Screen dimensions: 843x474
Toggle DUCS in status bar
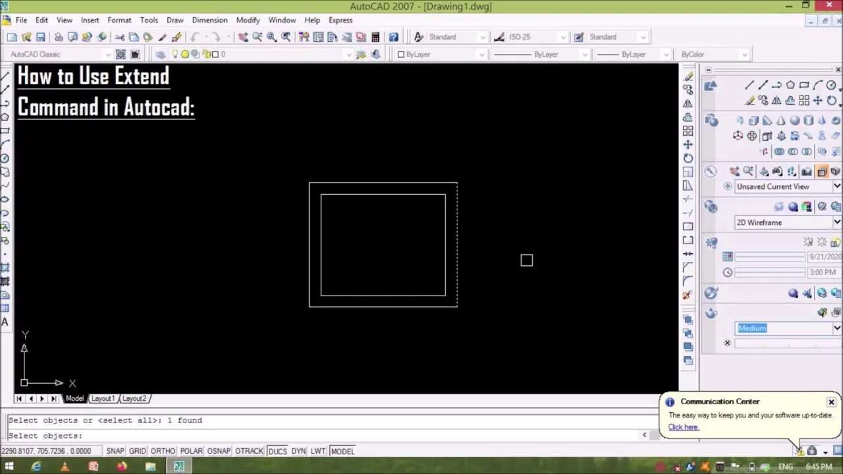pos(277,451)
